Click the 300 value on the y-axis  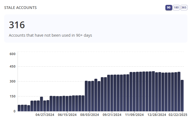[13, 81]
